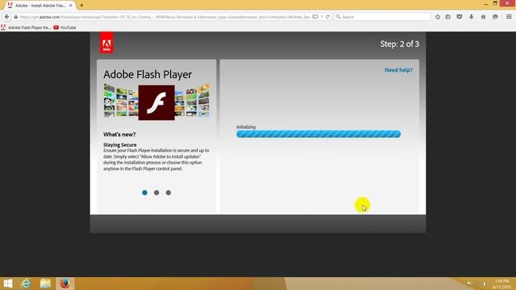
Task: Click the reader view icon in address bar
Action: coord(315,17)
